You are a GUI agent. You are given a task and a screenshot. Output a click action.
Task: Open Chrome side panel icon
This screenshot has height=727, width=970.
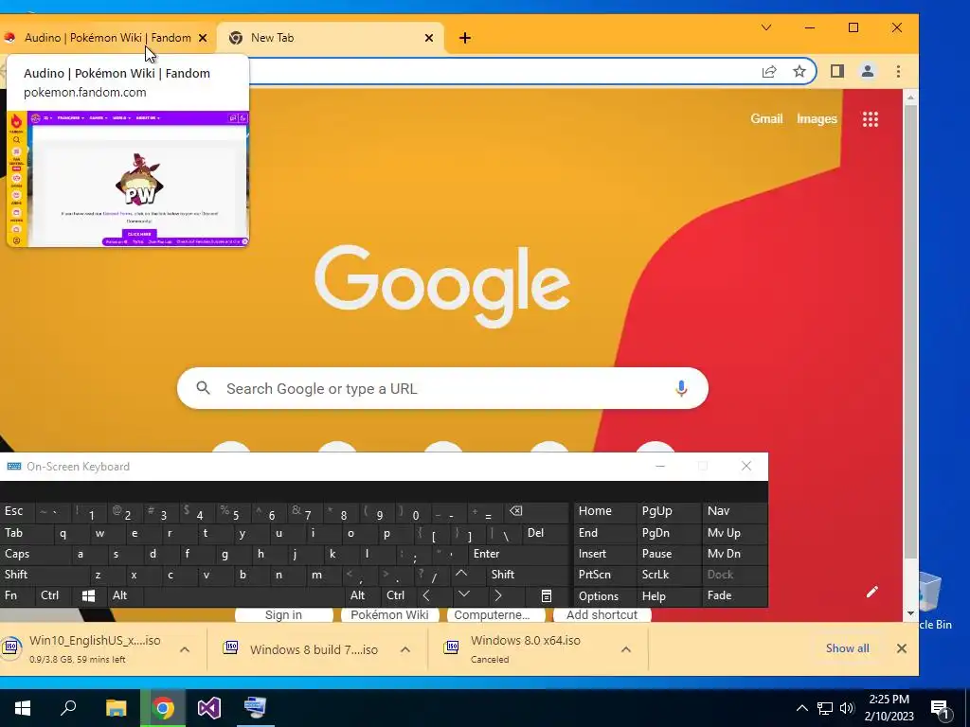(837, 72)
